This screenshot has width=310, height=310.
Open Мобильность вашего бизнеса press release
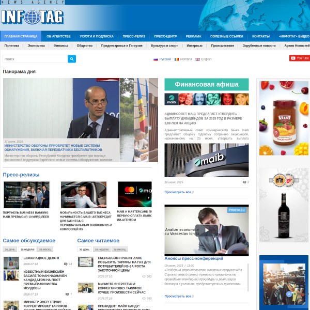(x=86, y=221)
